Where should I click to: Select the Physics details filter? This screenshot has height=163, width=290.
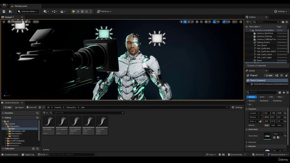(x=251, y=101)
